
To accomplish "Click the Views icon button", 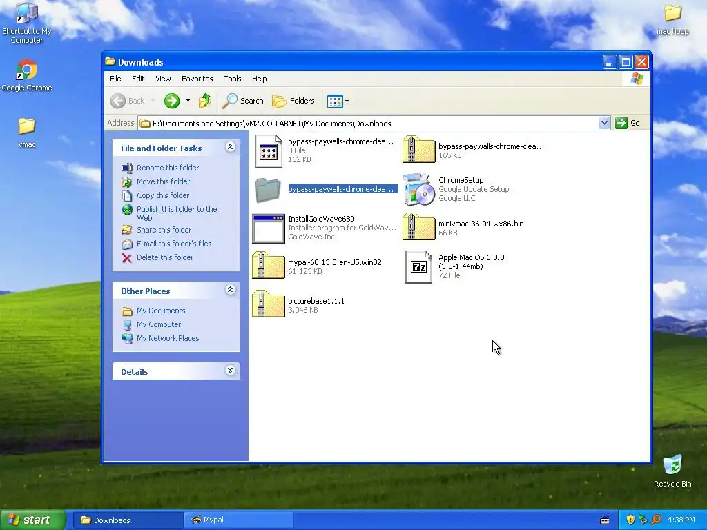I will [335, 101].
